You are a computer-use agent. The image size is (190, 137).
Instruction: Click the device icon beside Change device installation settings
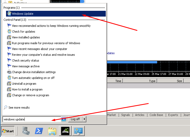9,72
